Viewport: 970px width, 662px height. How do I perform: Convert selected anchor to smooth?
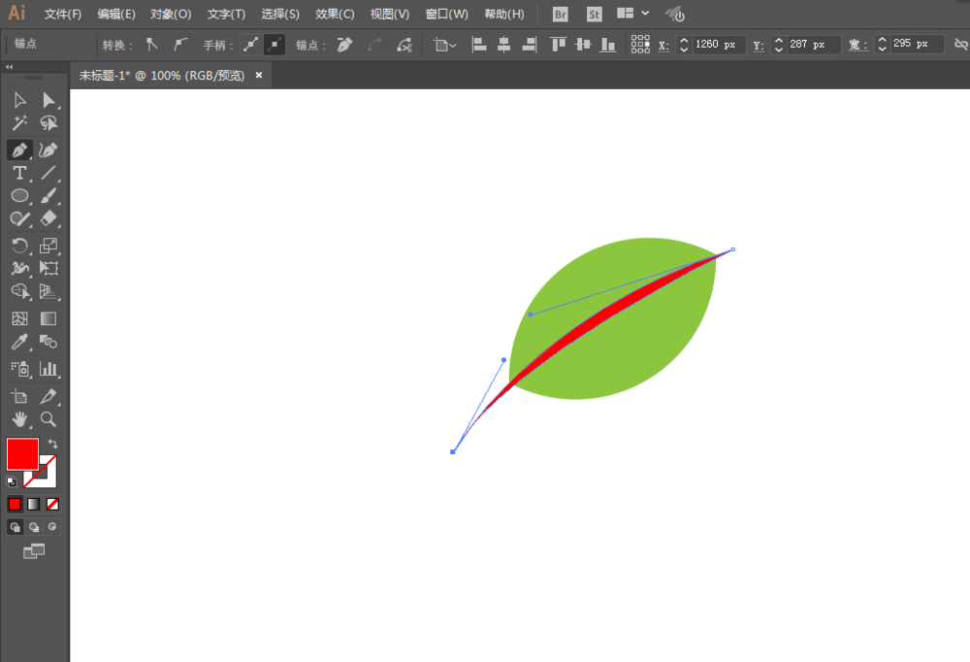click(180, 45)
